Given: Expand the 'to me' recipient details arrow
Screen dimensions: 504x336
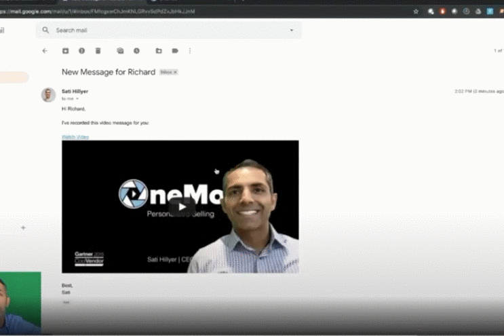Looking at the screenshot, I should [x=77, y=98].
